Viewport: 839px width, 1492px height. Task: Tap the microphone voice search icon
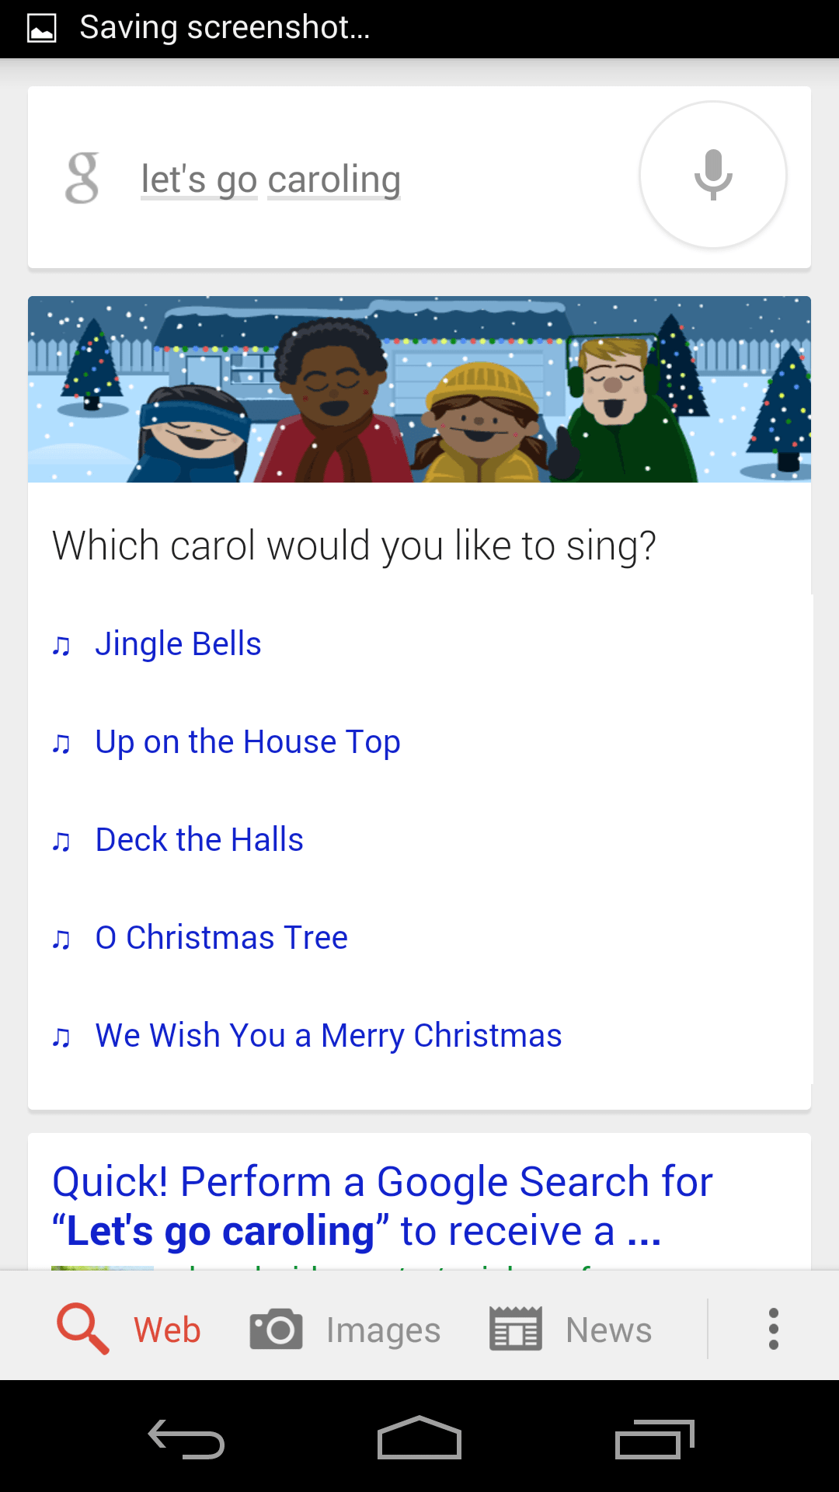(x=712, y=175)
